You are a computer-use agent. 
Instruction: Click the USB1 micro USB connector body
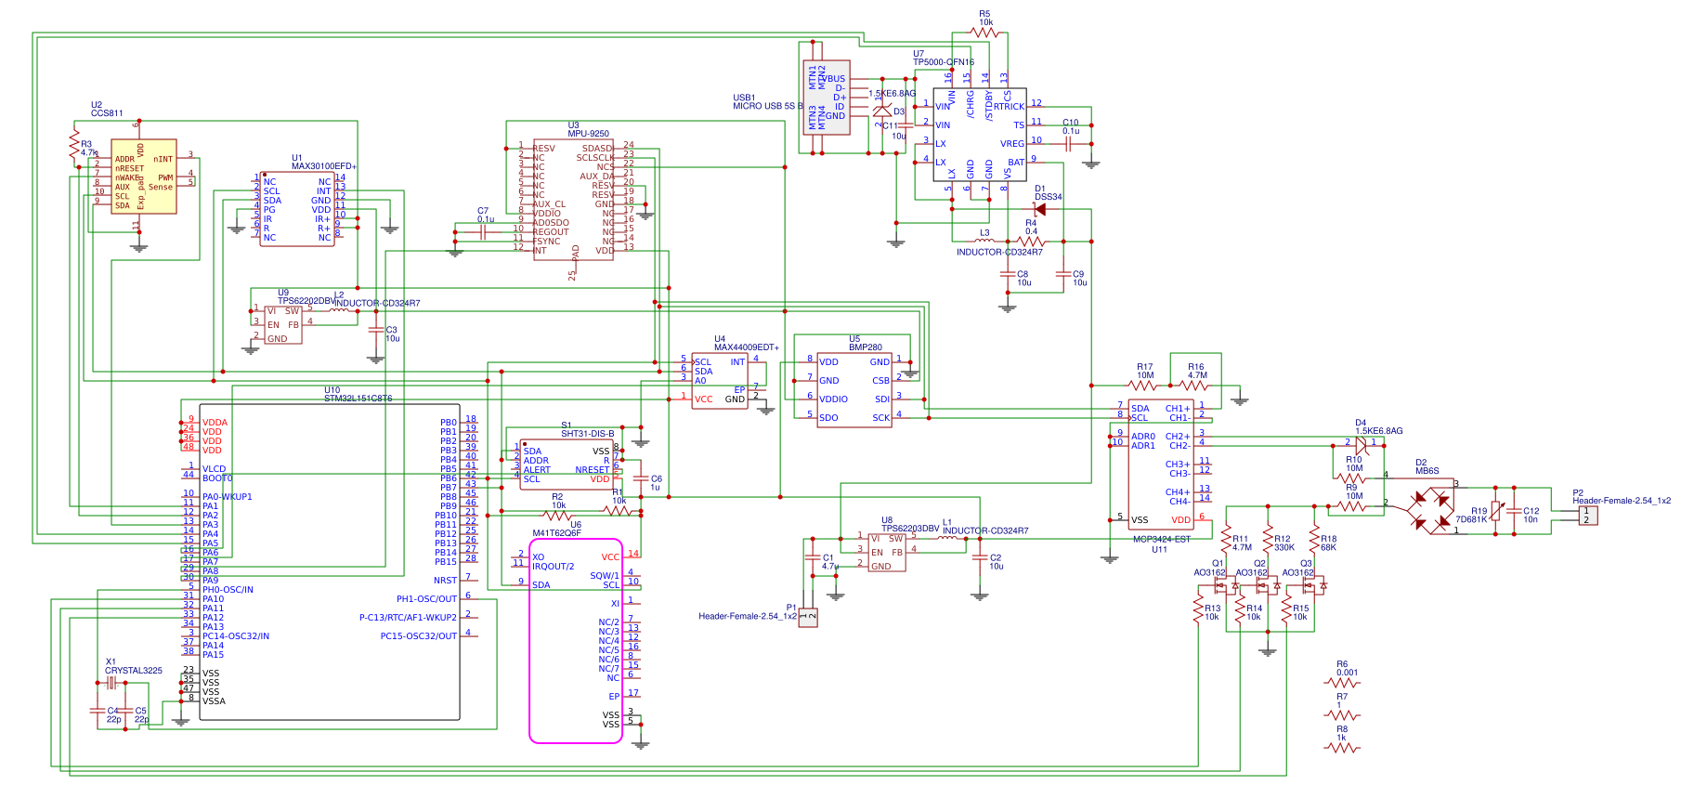click(x=827, y=98)
